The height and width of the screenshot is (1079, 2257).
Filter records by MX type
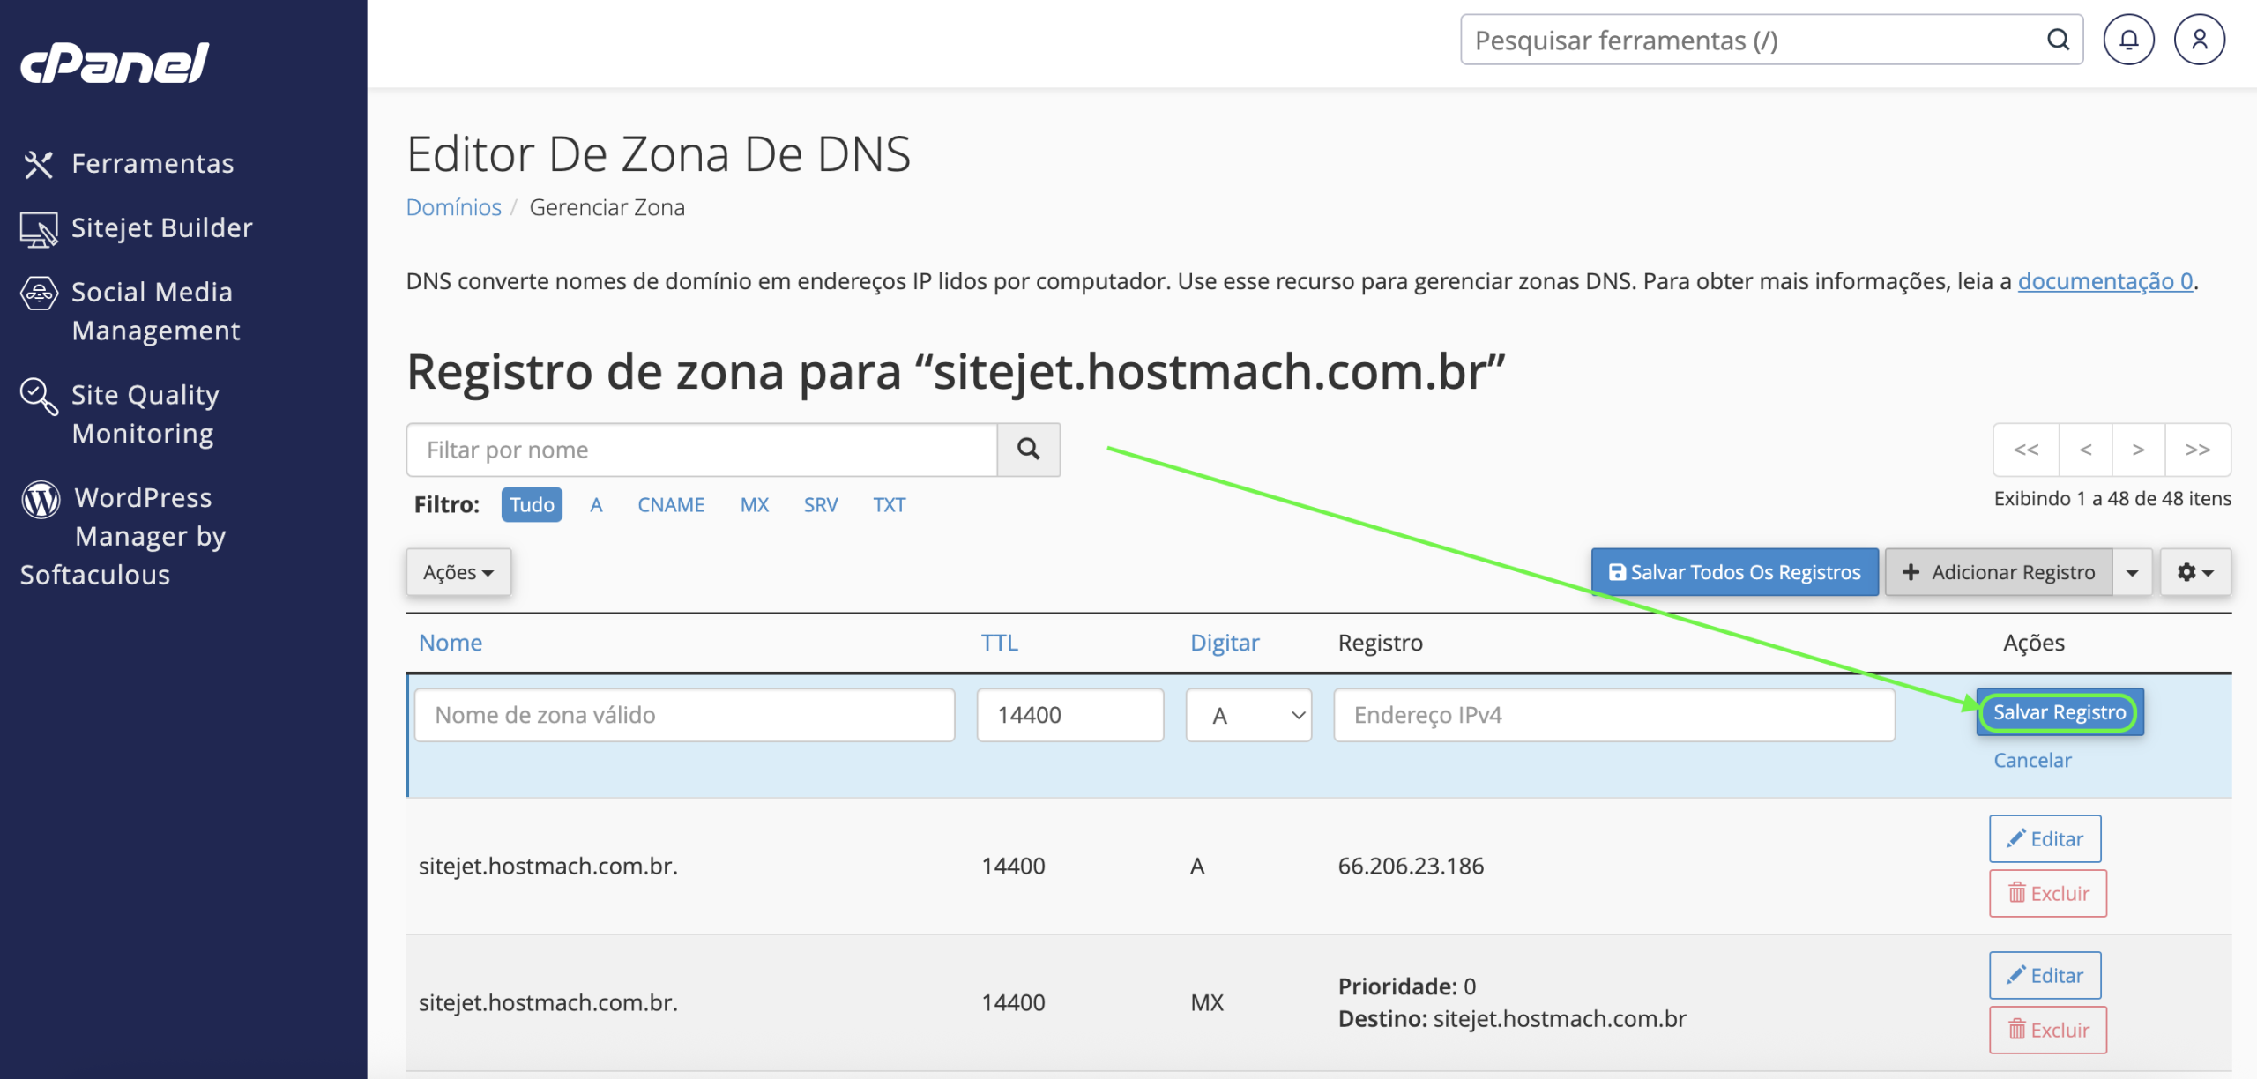click(x=754, y=505)
